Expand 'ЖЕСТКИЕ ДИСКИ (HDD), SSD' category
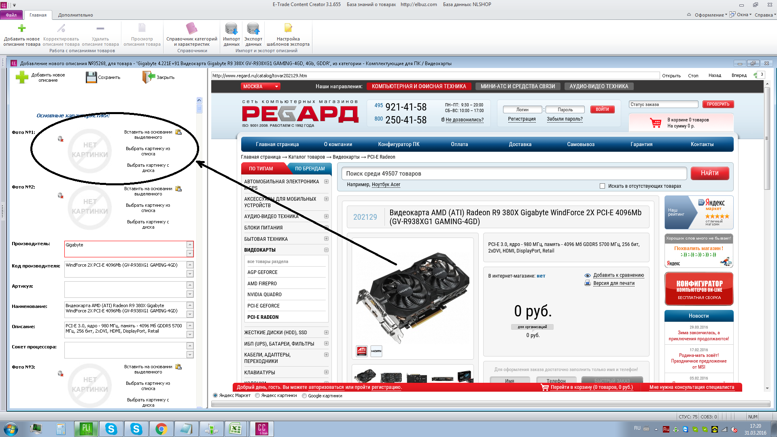777x437 pixels. point(326,333)
